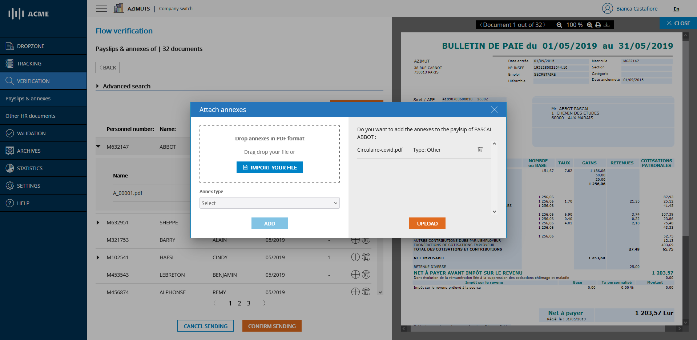The image size is (697, 340).
Task: Add annex for HAFSI CINDY row
Action: [x=355, y=257]
